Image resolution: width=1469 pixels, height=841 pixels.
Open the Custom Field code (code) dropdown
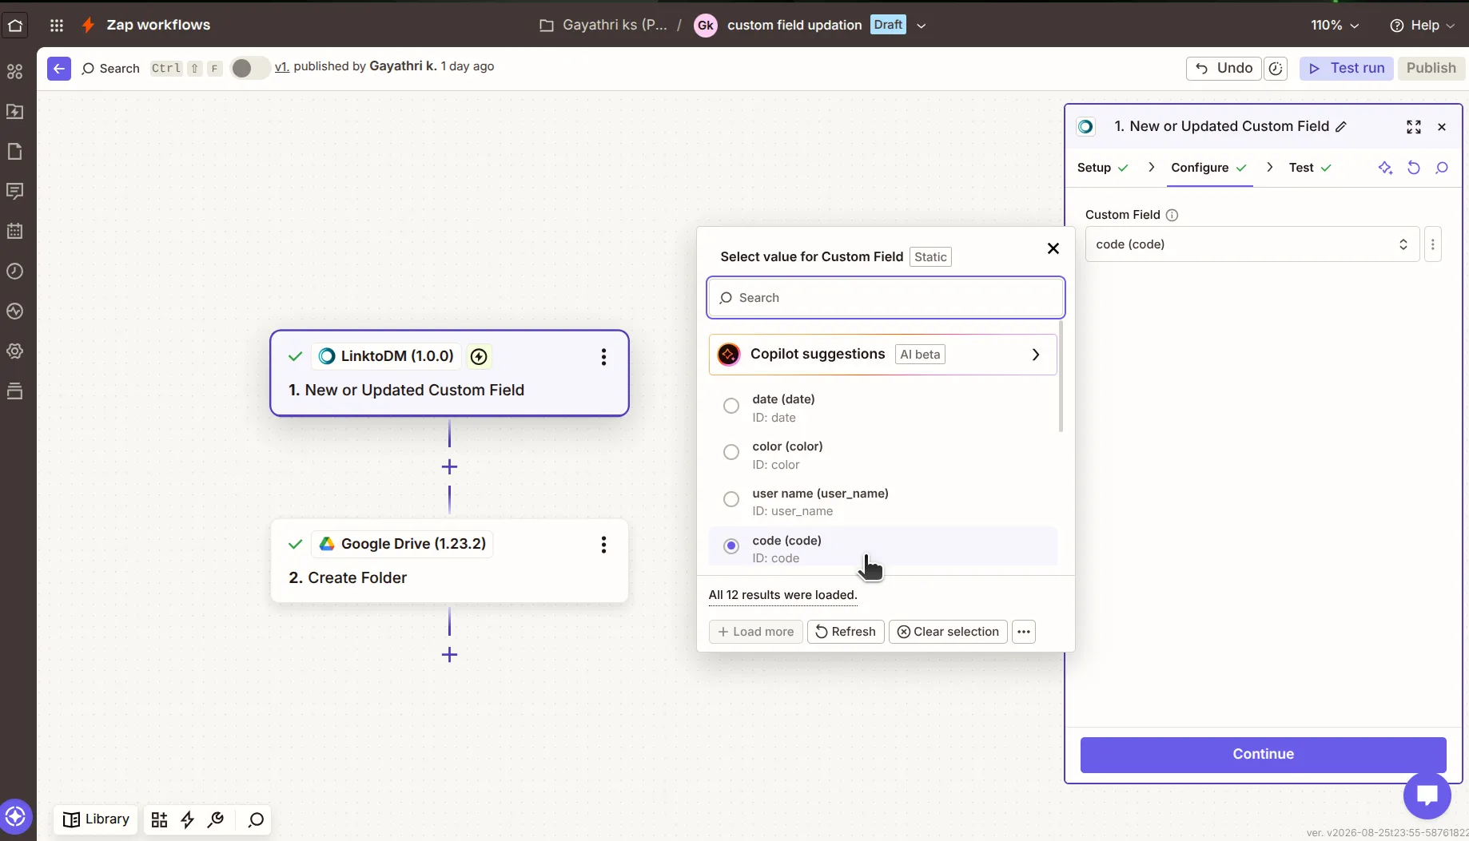1252,244
